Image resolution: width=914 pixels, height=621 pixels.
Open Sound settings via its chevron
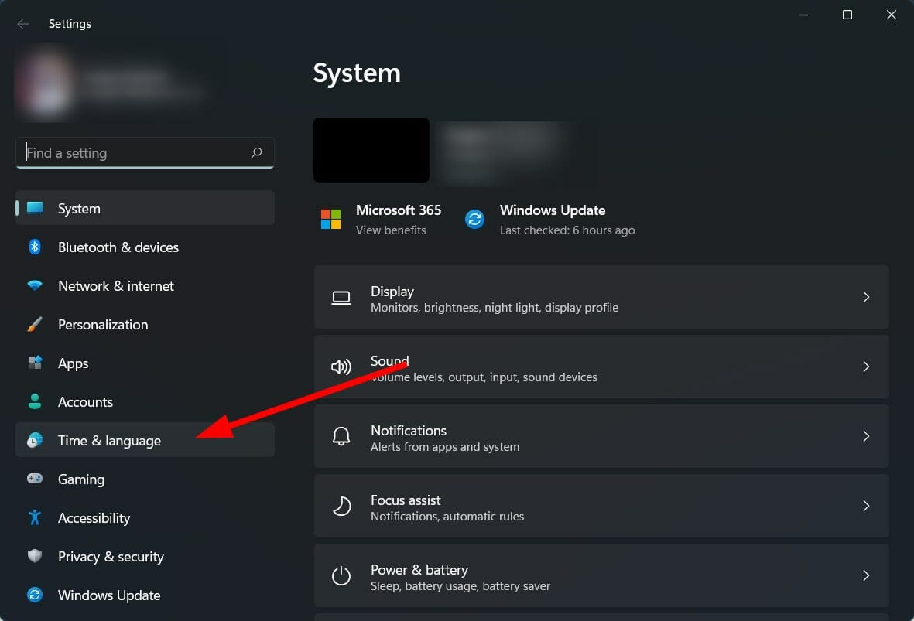click(x=866, y=367)
